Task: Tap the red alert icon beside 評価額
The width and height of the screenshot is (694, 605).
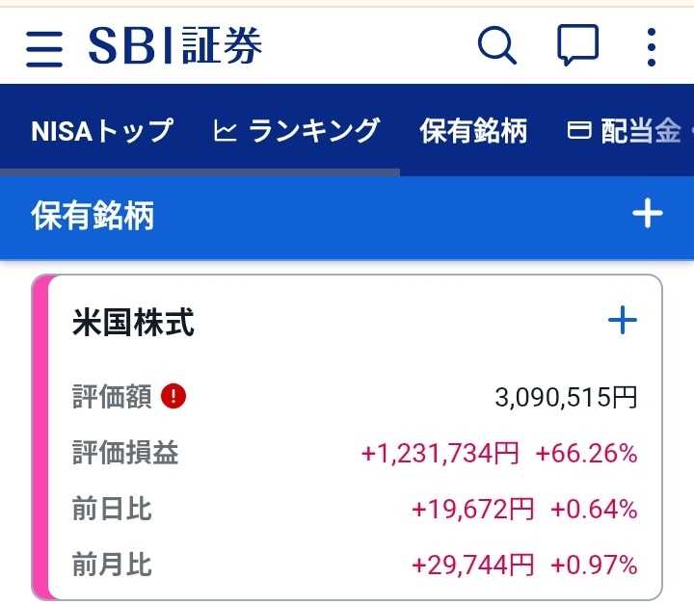Action: tap(173, 396)
